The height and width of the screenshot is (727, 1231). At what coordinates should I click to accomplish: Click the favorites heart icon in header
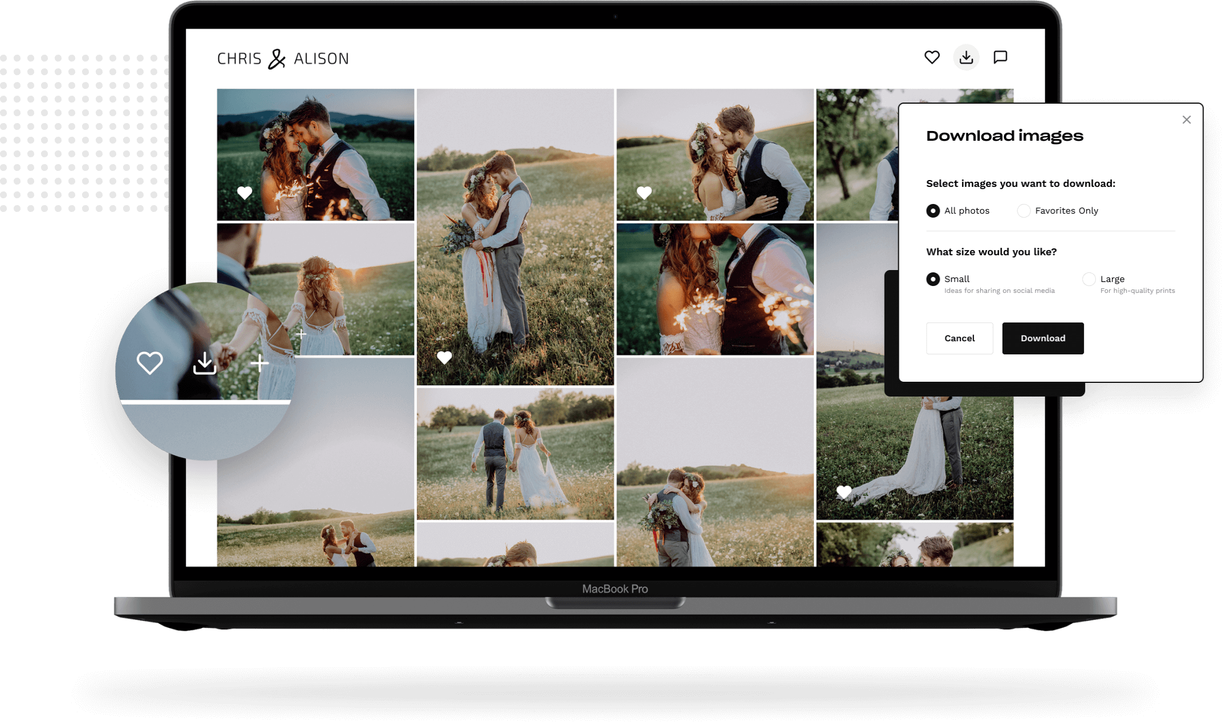coord(932,57)
